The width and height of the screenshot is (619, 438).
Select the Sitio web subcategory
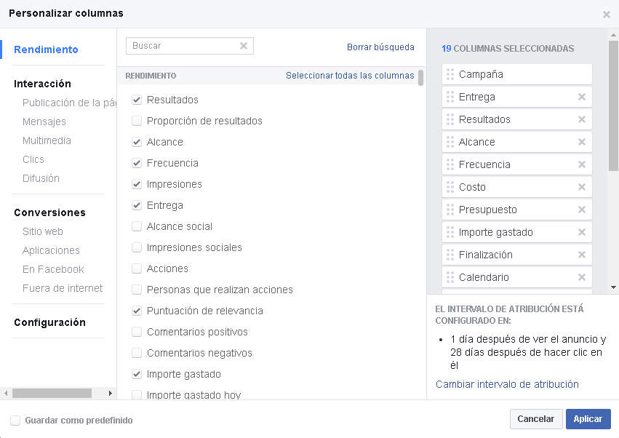[x=43, y=231]
